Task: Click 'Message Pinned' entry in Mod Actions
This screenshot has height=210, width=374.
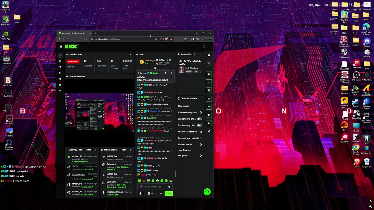Action: coord(117,193)
